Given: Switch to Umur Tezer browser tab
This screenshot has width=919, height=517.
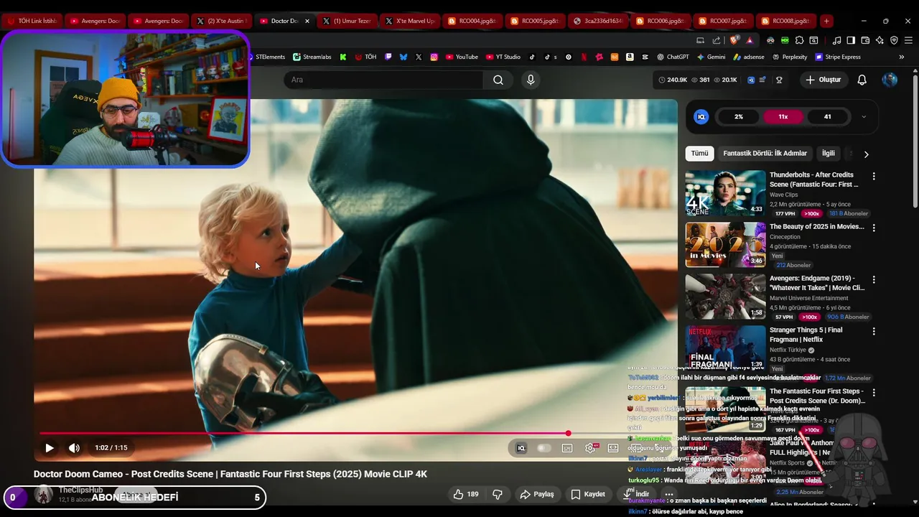Looking at the screenshot, I should (x=347, y=21).
